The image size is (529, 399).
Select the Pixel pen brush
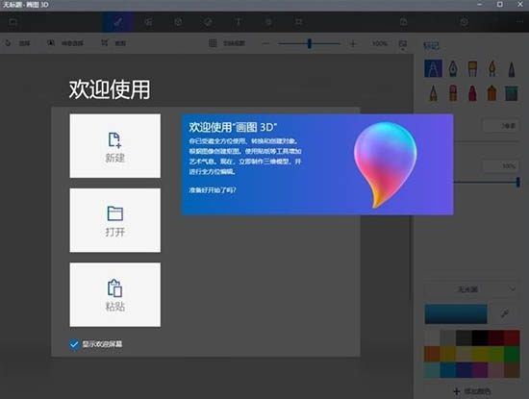point(512,68)
